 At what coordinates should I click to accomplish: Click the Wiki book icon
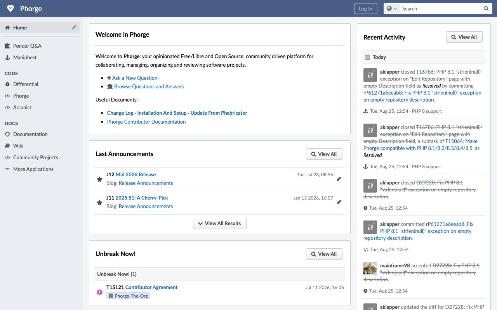point(7,146)
